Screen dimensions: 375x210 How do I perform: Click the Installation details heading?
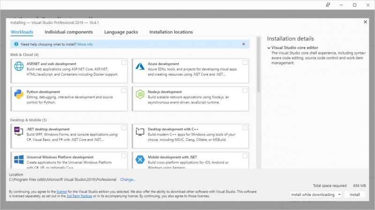tap(290, 39)
